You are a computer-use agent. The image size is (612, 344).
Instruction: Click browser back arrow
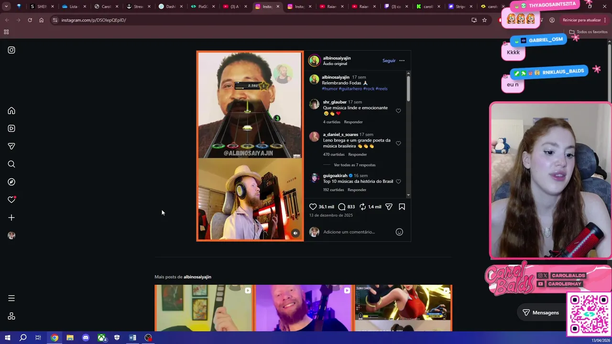click(x=7, y=20)
